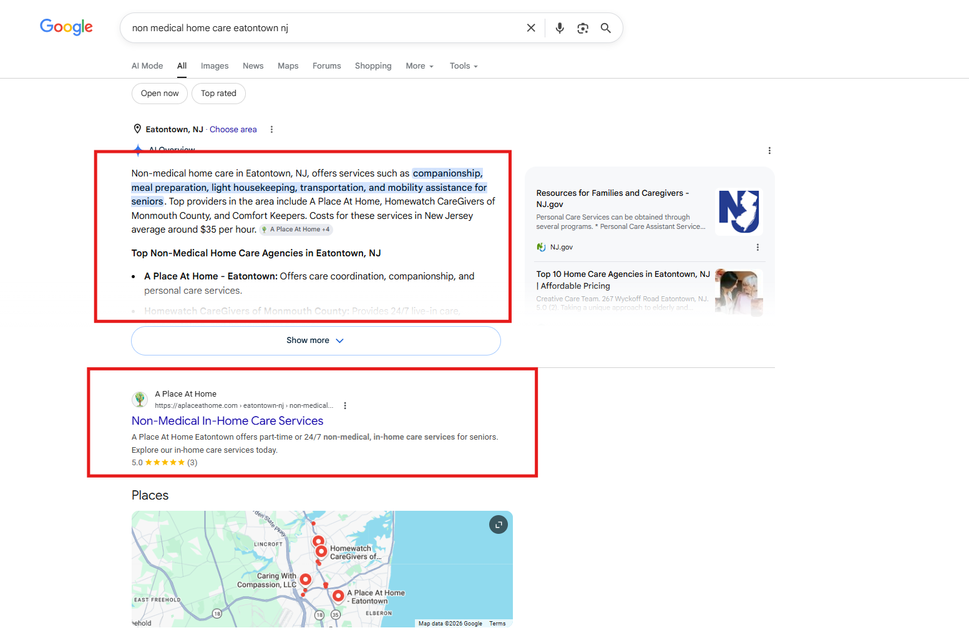Screen dimensions: 969x638
Task: Click the Top Non-Medical Home Care Agencies heading
Action: point(256,253)
